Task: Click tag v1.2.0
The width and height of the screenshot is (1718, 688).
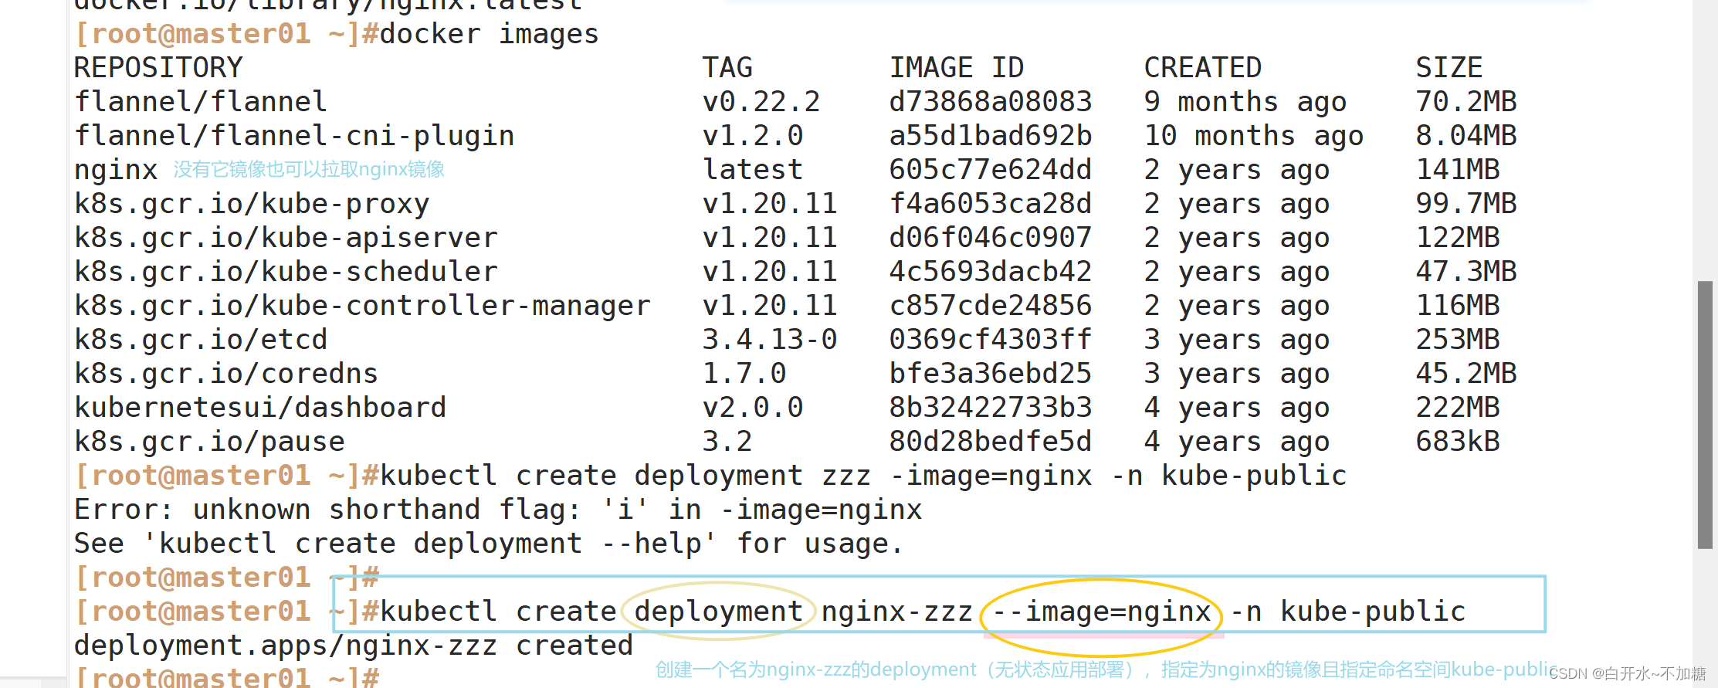Action: 753,136
